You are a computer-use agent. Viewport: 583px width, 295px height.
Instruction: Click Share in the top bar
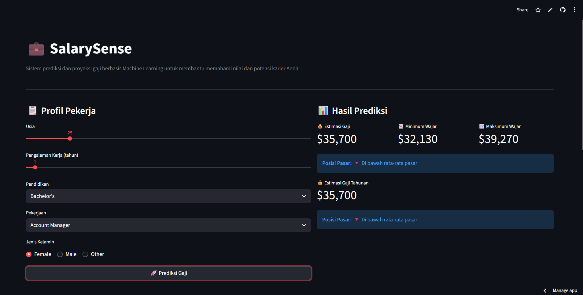coord(522,10)
